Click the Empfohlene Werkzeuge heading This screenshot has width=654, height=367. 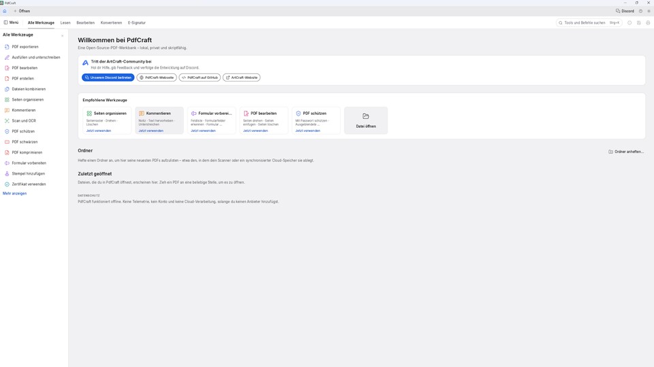pos(105,101)
